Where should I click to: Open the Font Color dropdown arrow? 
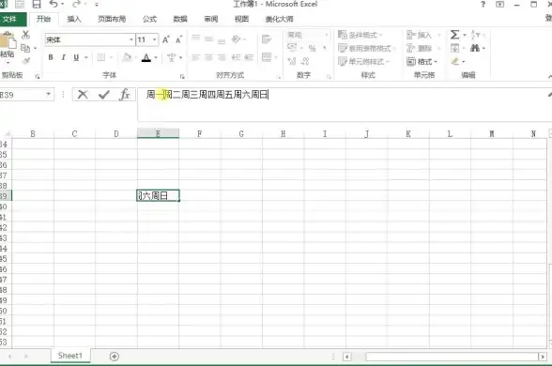tap(156, 57)
